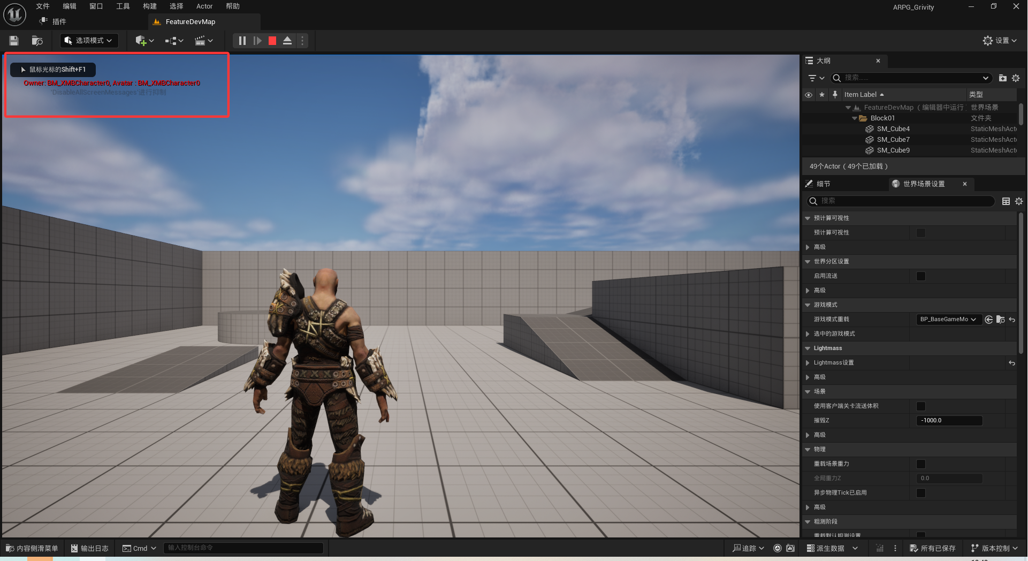Pause the play-in-editor simulation

click(x=242, y=41)
